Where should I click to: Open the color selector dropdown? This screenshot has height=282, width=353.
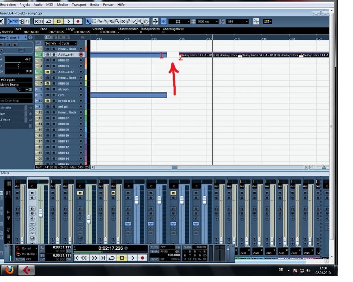click(x=268, y=22)
